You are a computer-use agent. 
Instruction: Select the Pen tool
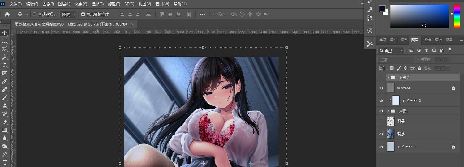[5, 154]
